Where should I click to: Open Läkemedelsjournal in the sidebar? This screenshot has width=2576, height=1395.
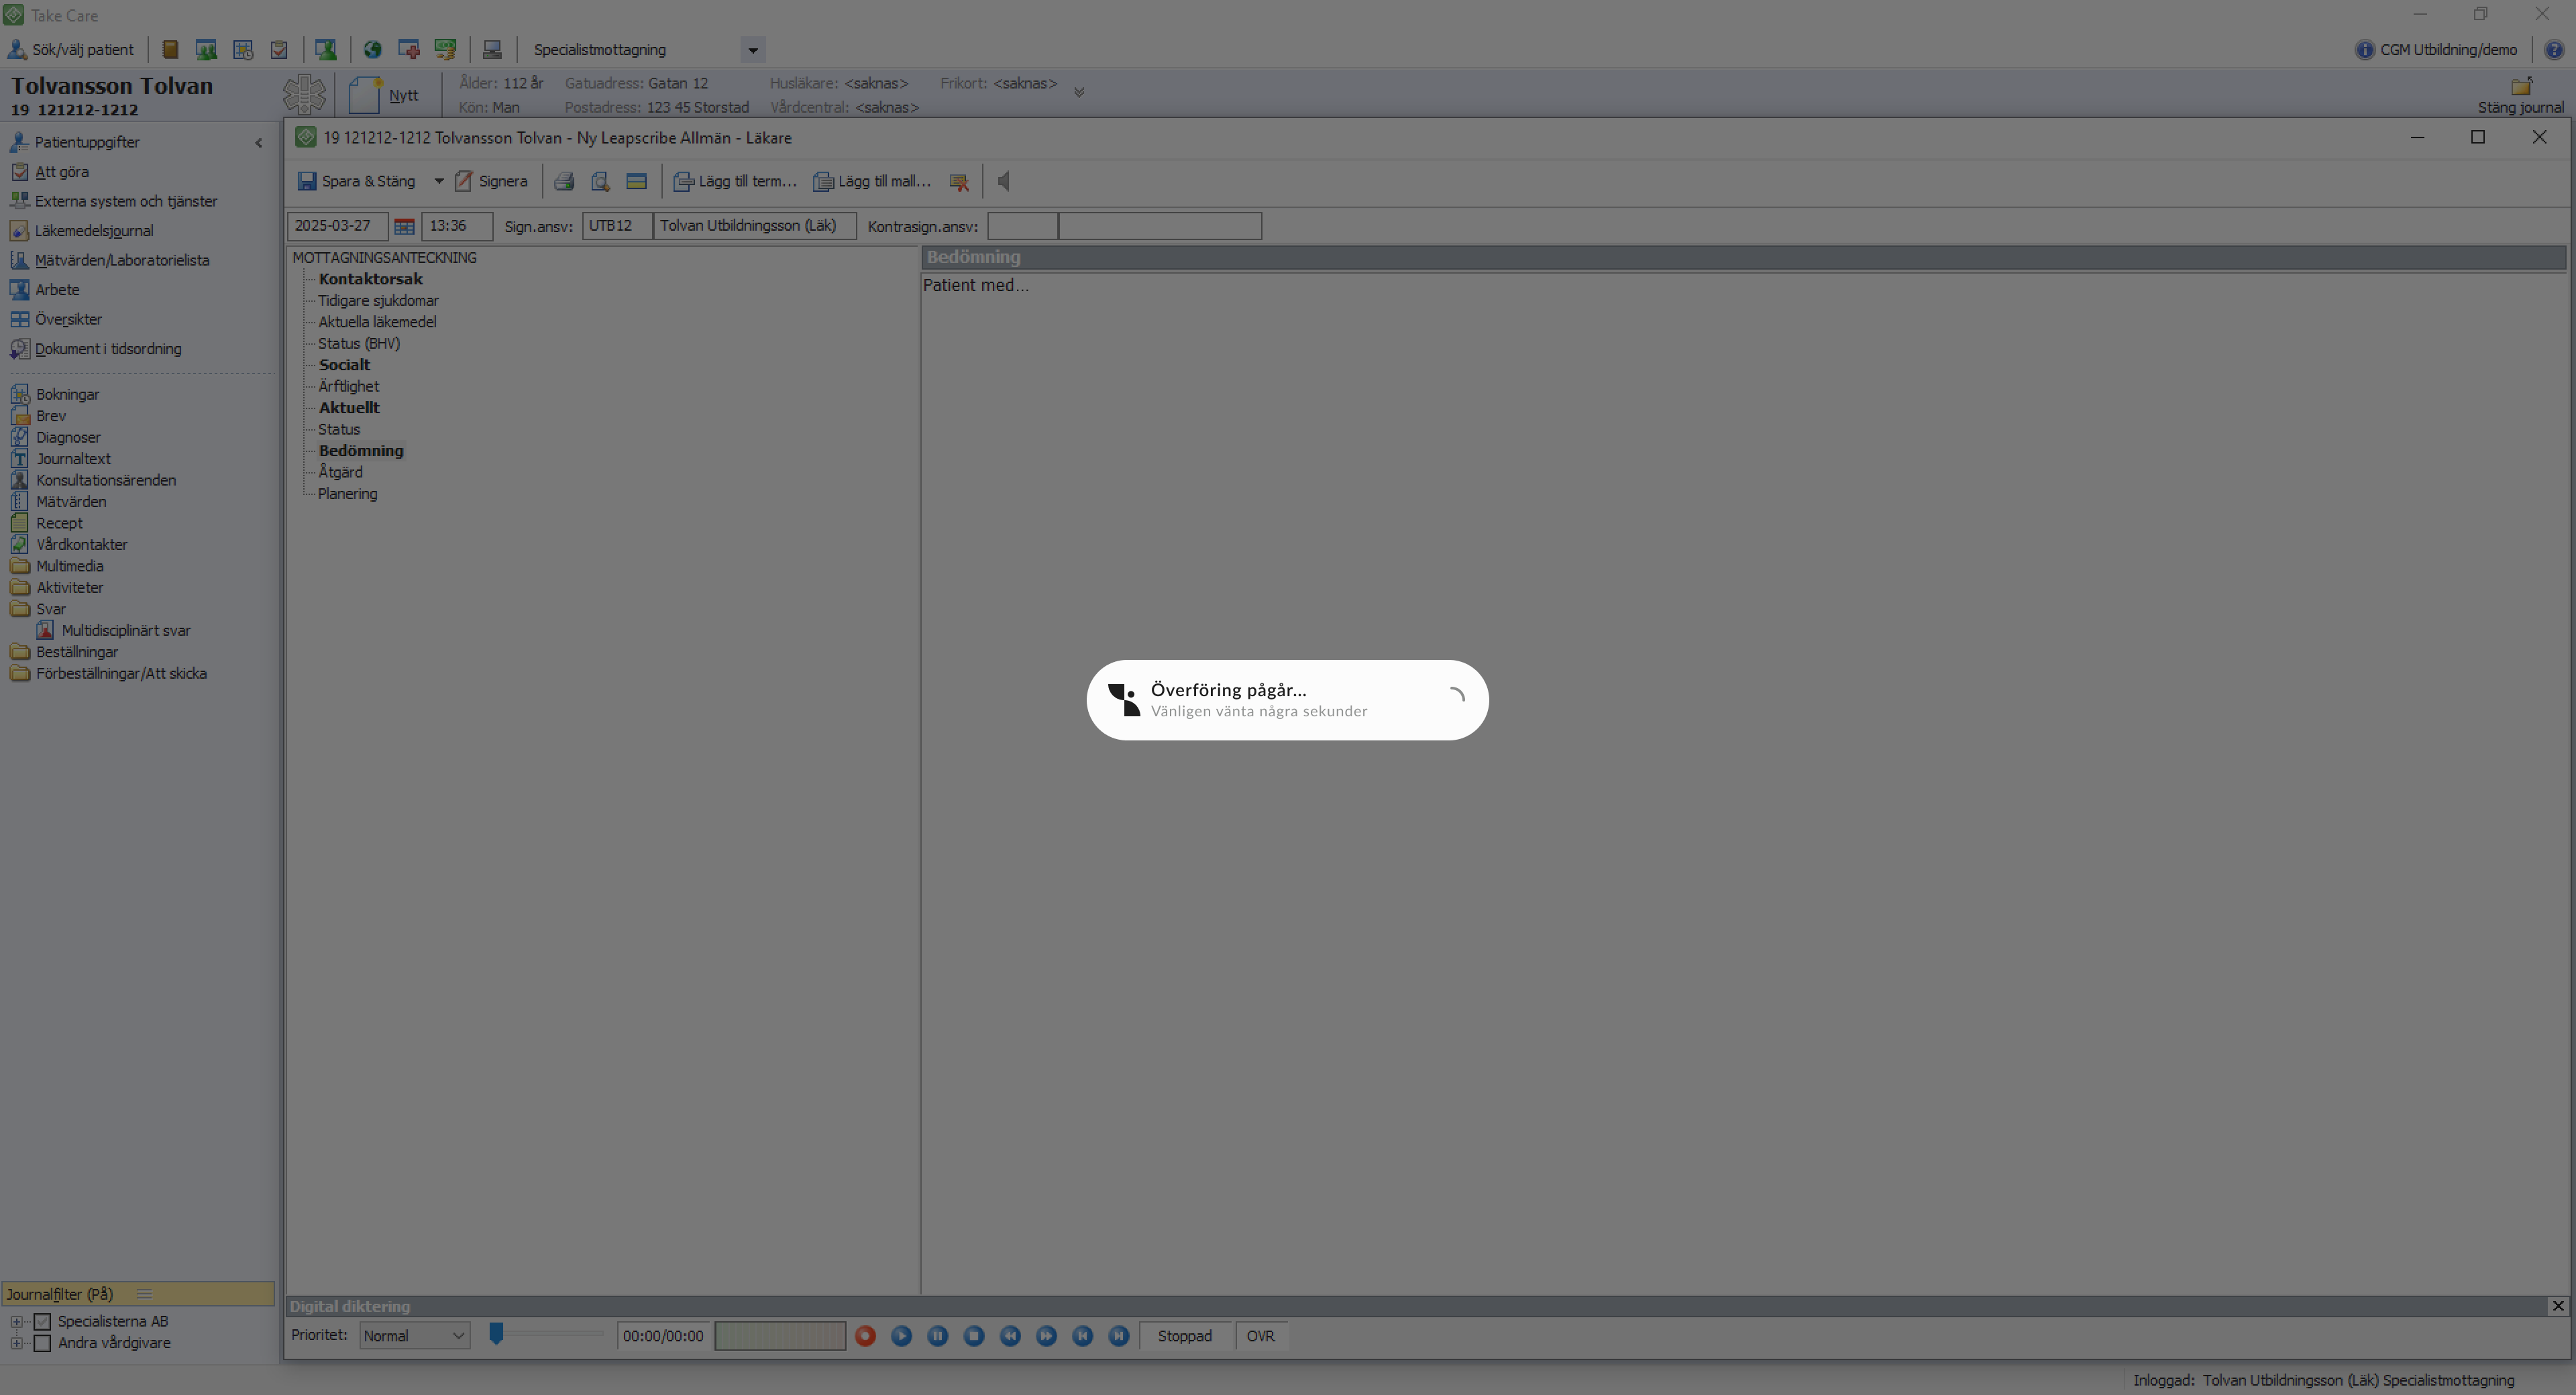pyautogui.click(x=94, y=231)
